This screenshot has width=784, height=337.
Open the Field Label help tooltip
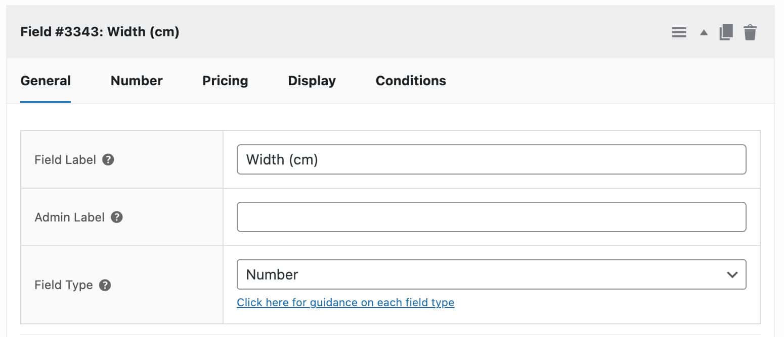pyautogui.click(x=108, y=159)
